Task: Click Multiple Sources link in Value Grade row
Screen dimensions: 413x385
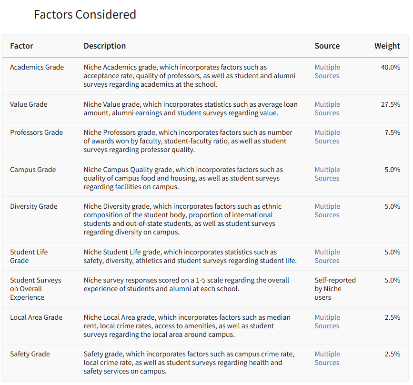Action: [327, 109]
